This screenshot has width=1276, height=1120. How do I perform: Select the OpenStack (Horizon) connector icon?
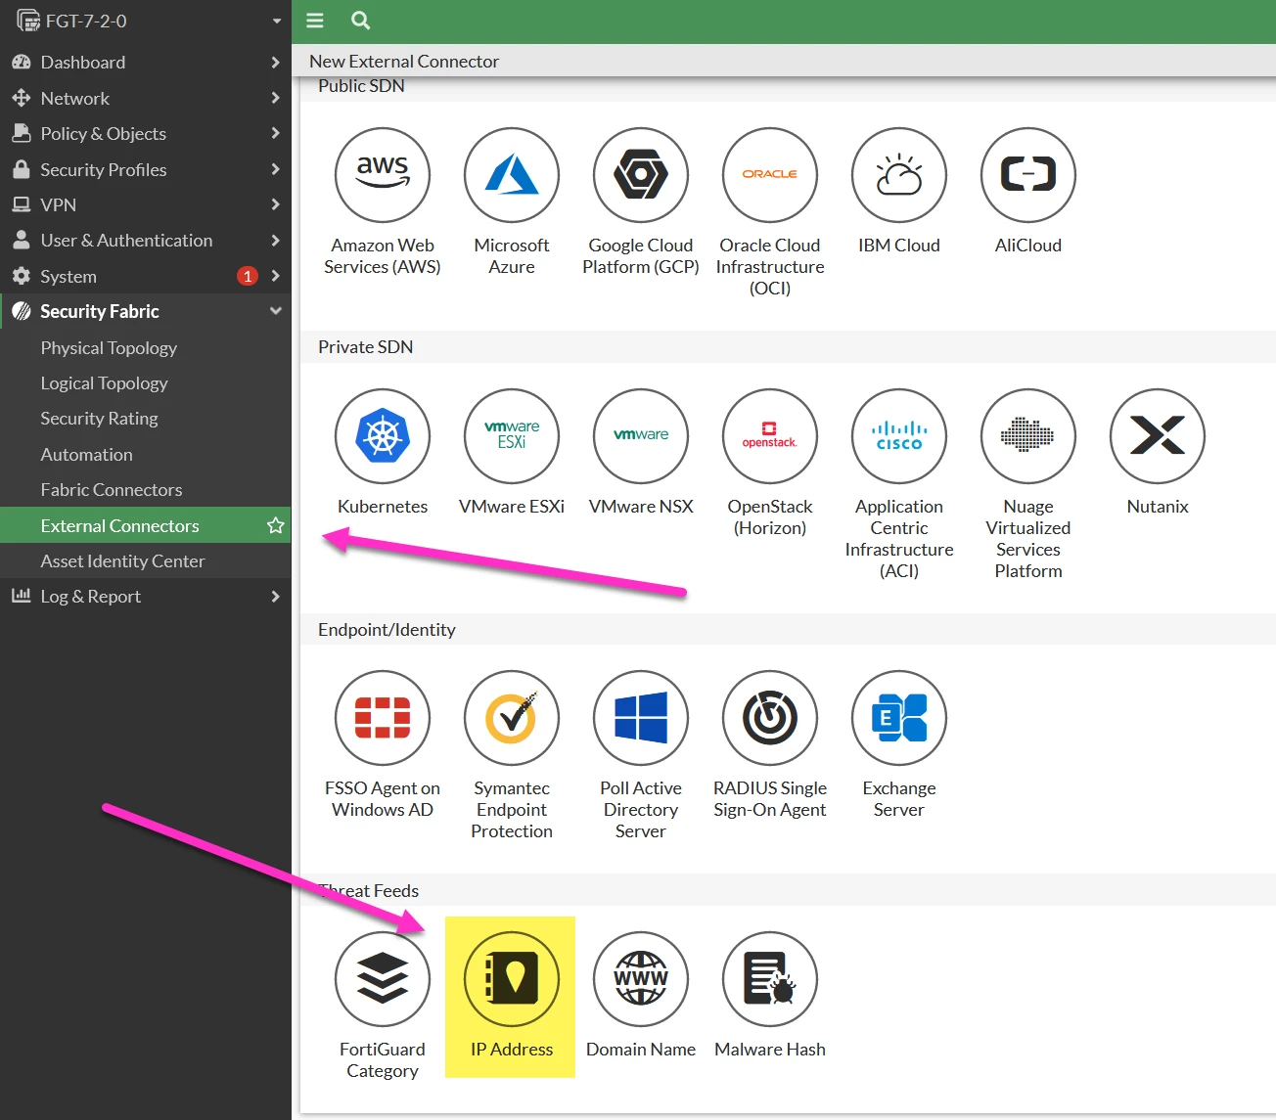[x=770, y=436]
